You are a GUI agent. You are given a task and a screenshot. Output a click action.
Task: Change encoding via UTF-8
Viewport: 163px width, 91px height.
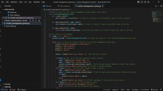point(123,90)
